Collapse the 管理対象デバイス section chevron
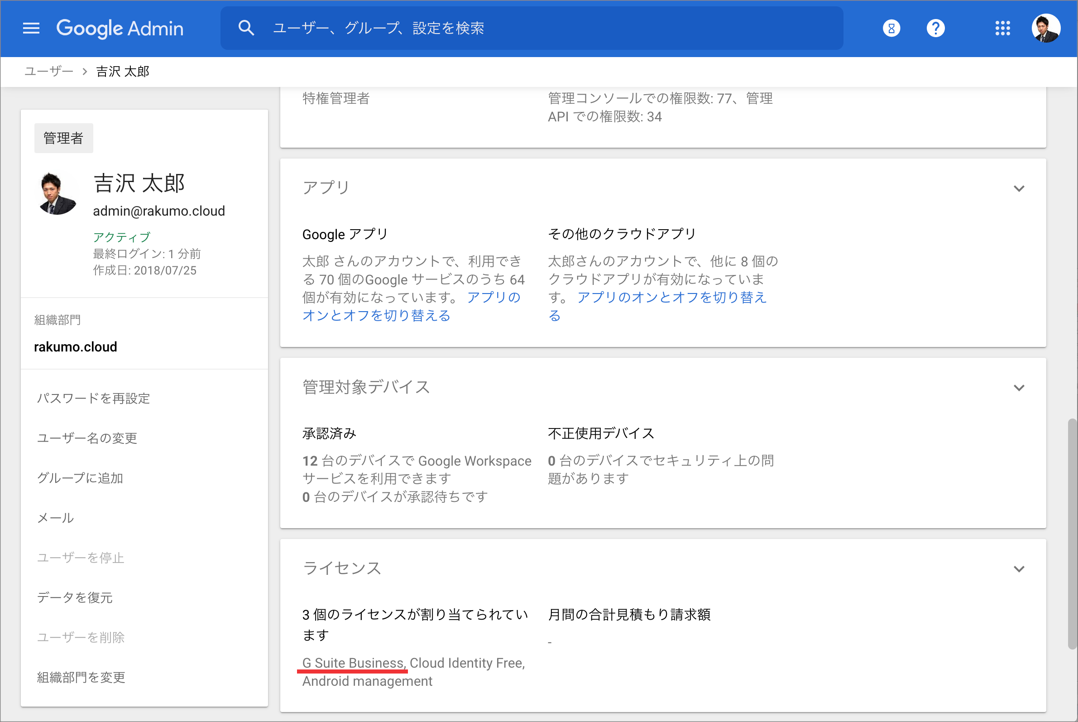This screenshot has width=1078, height=722. (x=1019, y=388)
